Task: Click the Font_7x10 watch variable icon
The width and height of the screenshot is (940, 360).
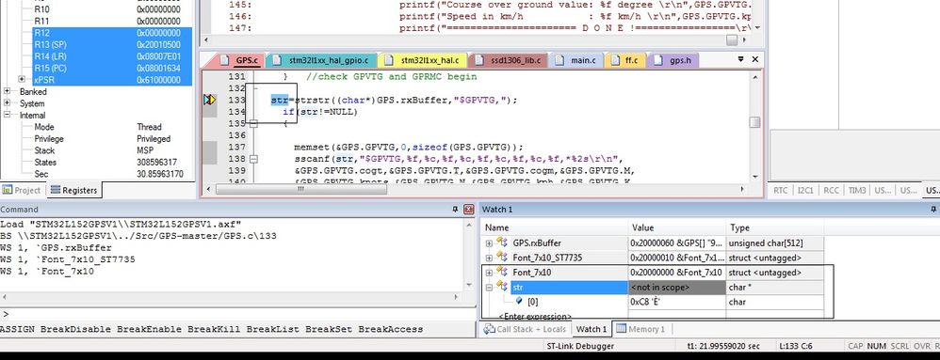Action: [501, 273]
